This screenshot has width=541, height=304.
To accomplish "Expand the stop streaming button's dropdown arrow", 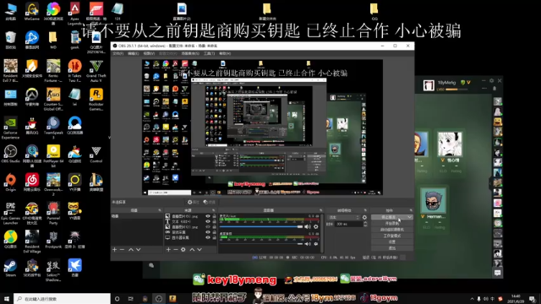I will point(409,217).
